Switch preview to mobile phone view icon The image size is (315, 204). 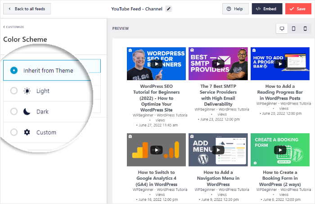(x=305, y=28)
